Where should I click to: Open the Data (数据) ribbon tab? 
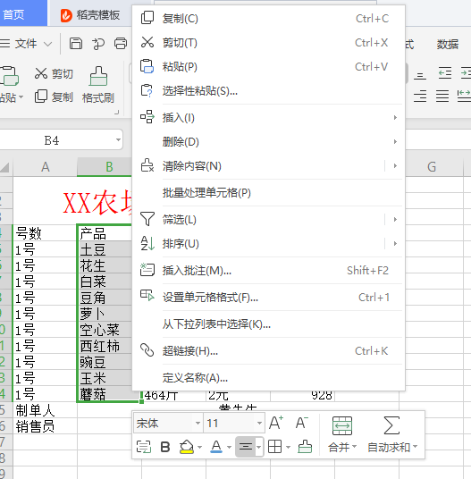click(448, 45)
